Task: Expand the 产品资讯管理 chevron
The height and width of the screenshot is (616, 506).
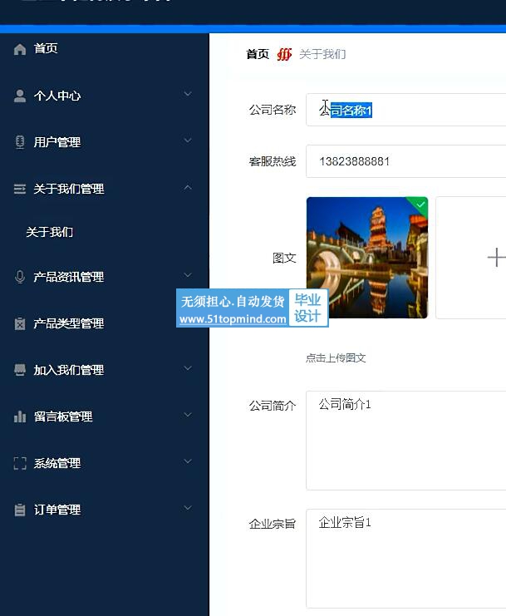Action: point(188,275)
